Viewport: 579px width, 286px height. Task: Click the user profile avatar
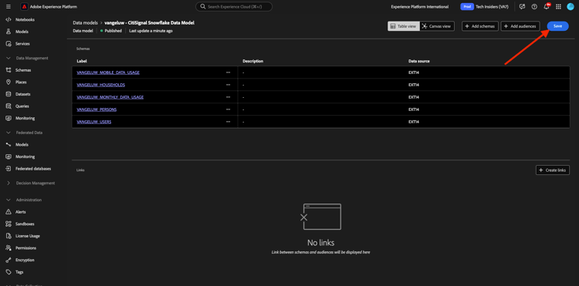[571, 7]
